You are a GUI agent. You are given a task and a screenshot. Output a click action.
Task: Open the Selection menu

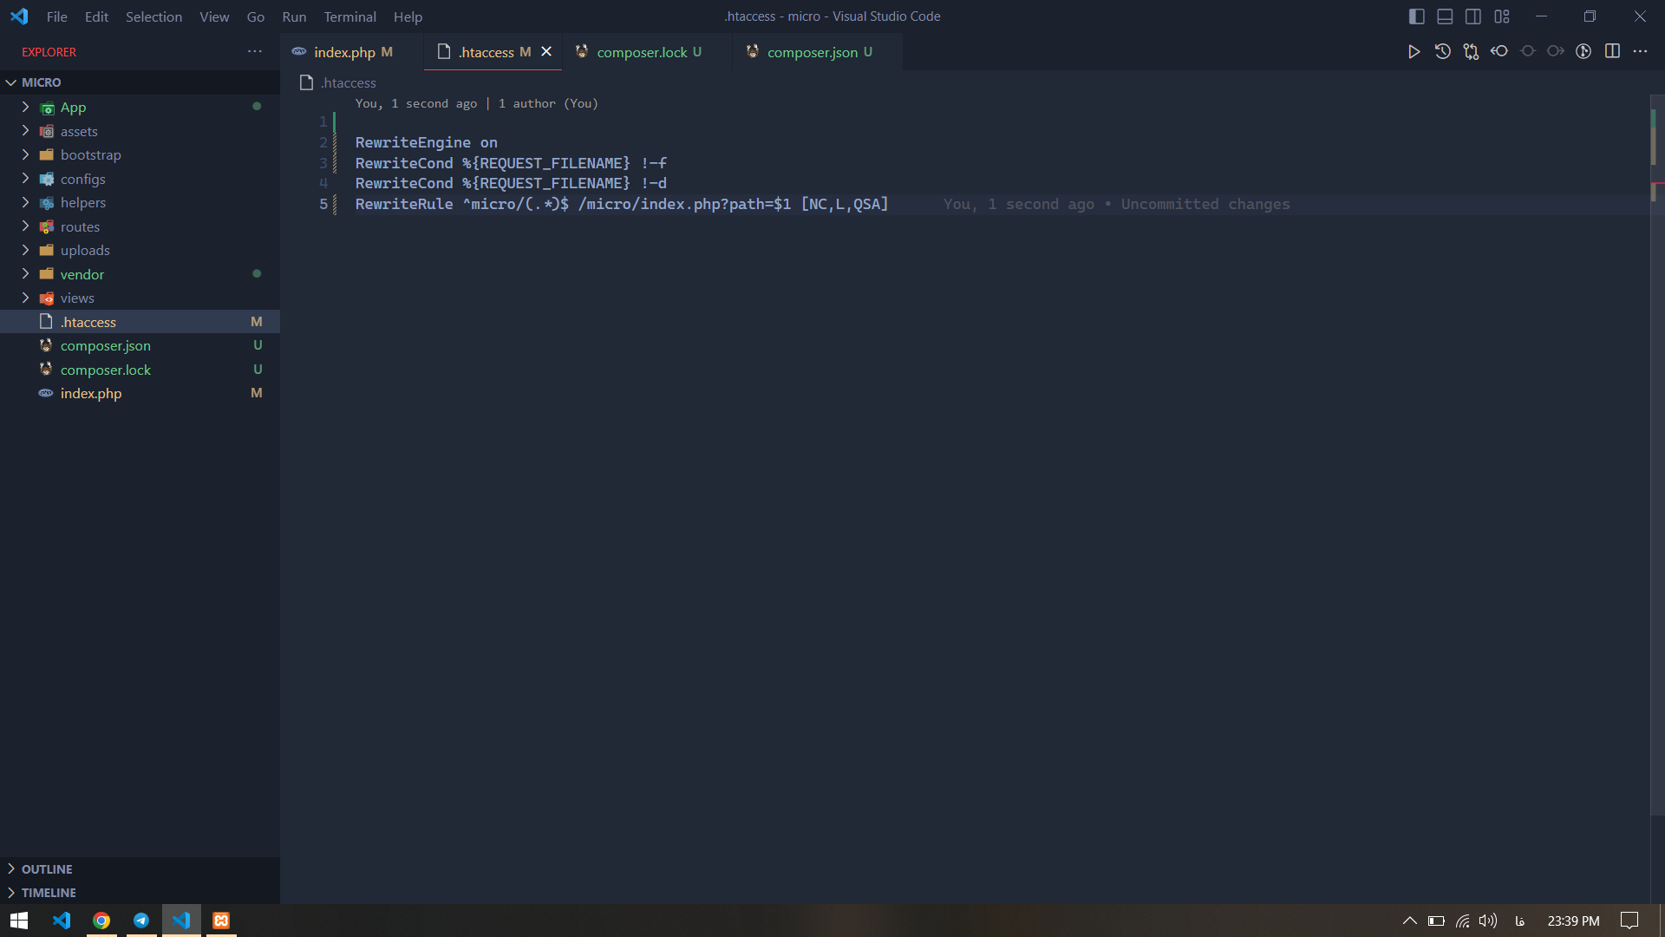click(153, 16)
